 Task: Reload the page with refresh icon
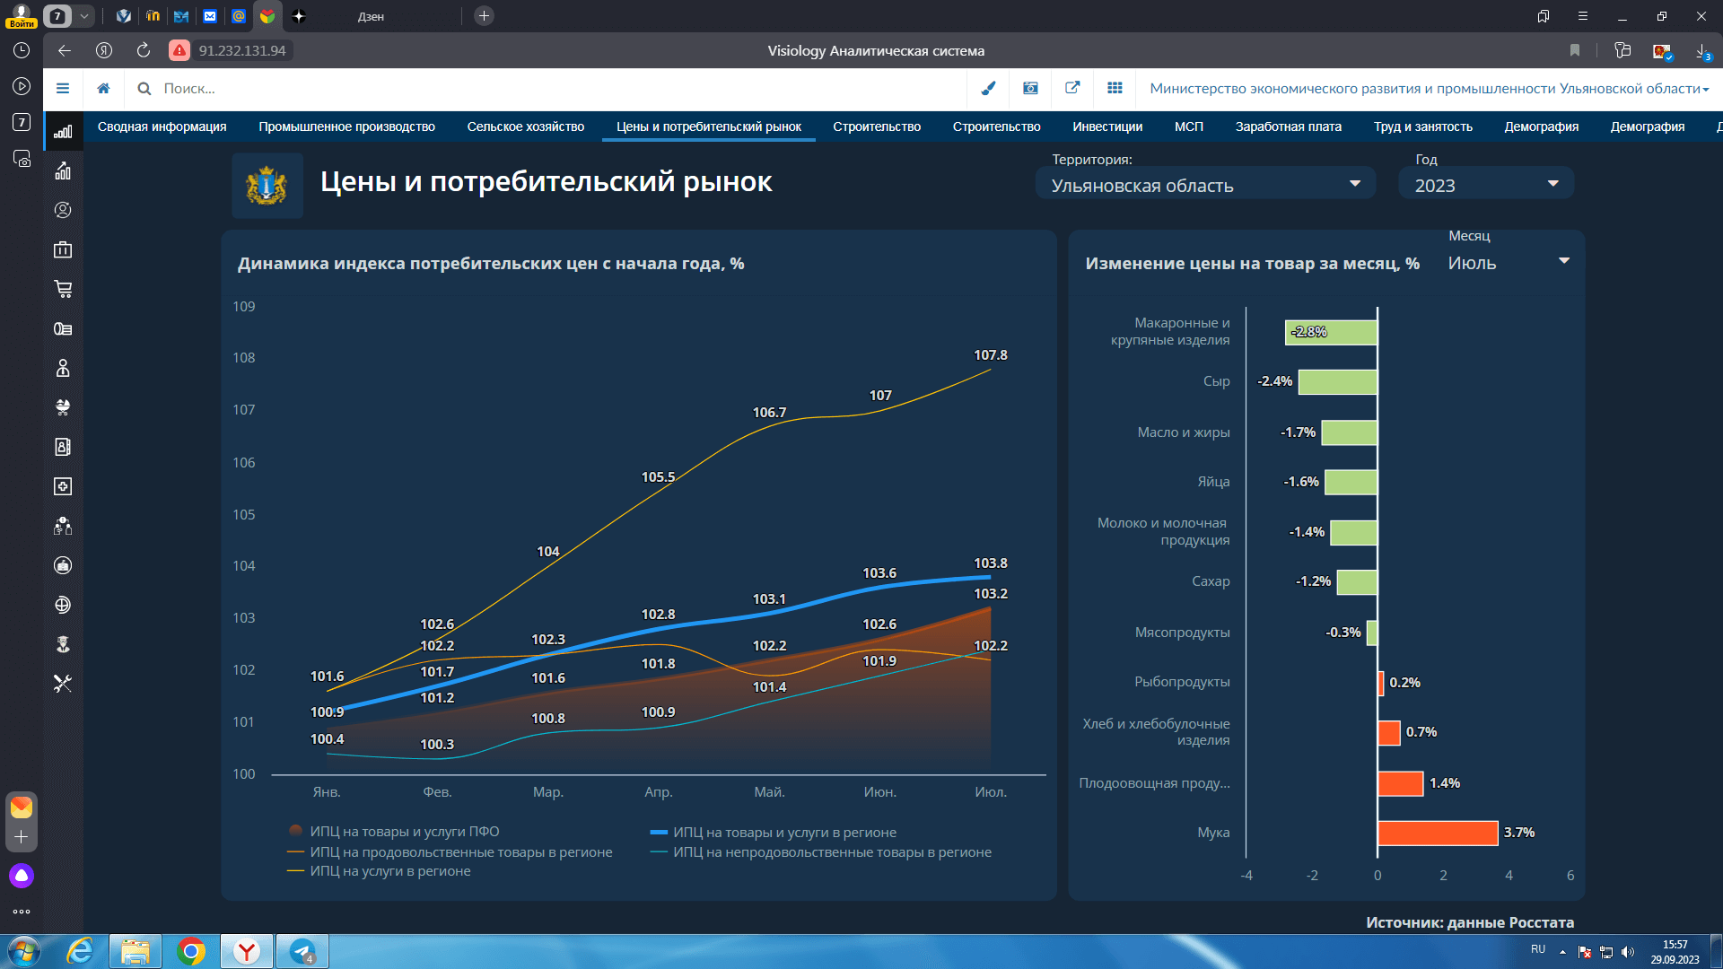(144, 50)
